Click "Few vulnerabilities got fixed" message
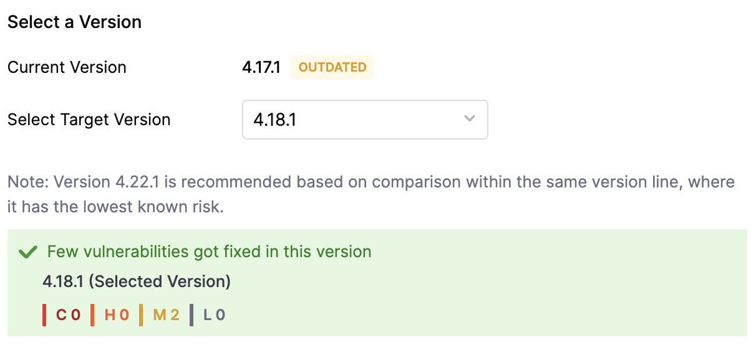Viewport: 751px width, 345px height. [209, 252]
